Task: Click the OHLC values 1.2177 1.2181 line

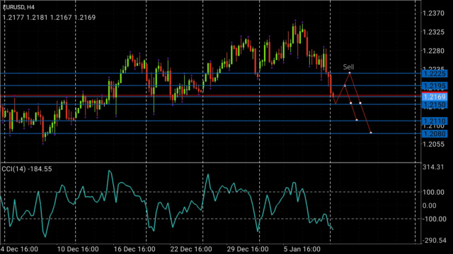Action: 49,18
